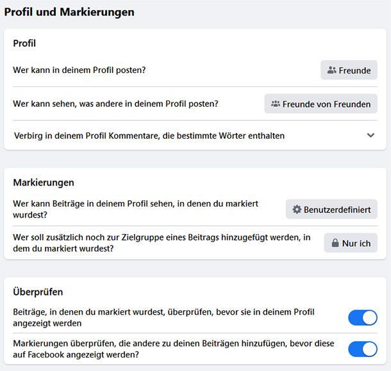Click the lock icon beside Nur ich

point(335,243)
